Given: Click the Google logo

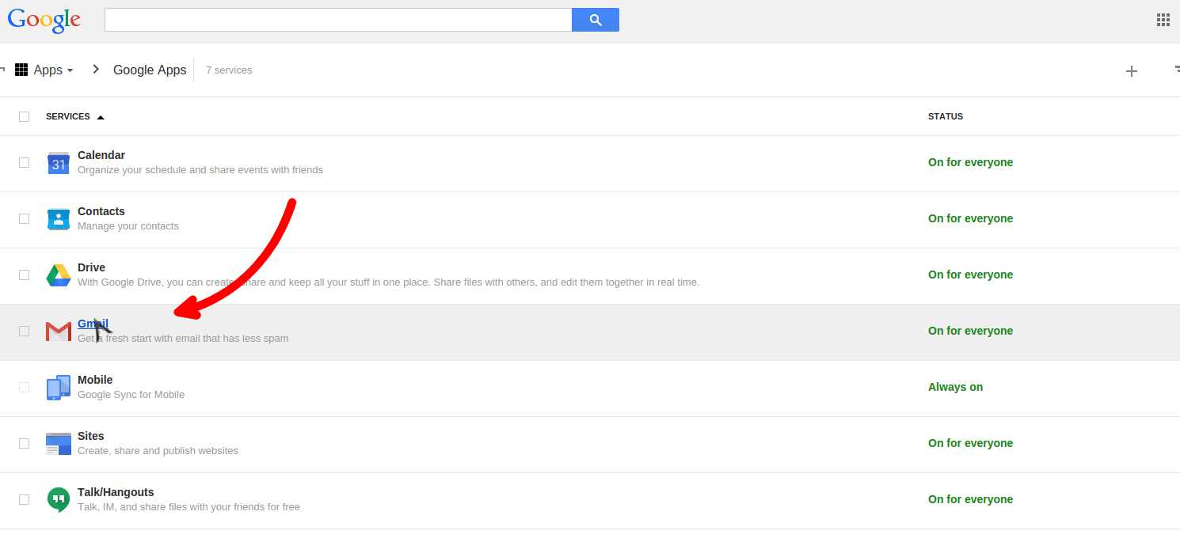Looking at the screenshot, I should tap(44, 20).
